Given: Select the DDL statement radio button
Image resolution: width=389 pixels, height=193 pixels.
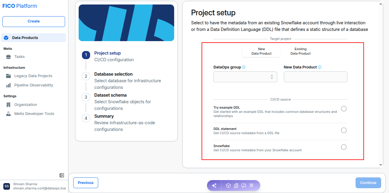Looking at the screenshot, I should 344,130.
